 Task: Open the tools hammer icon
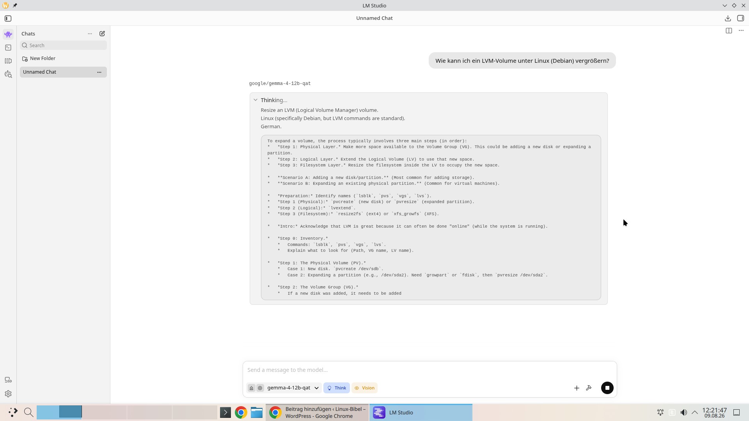pyautogui.click(x=589, y=388)
